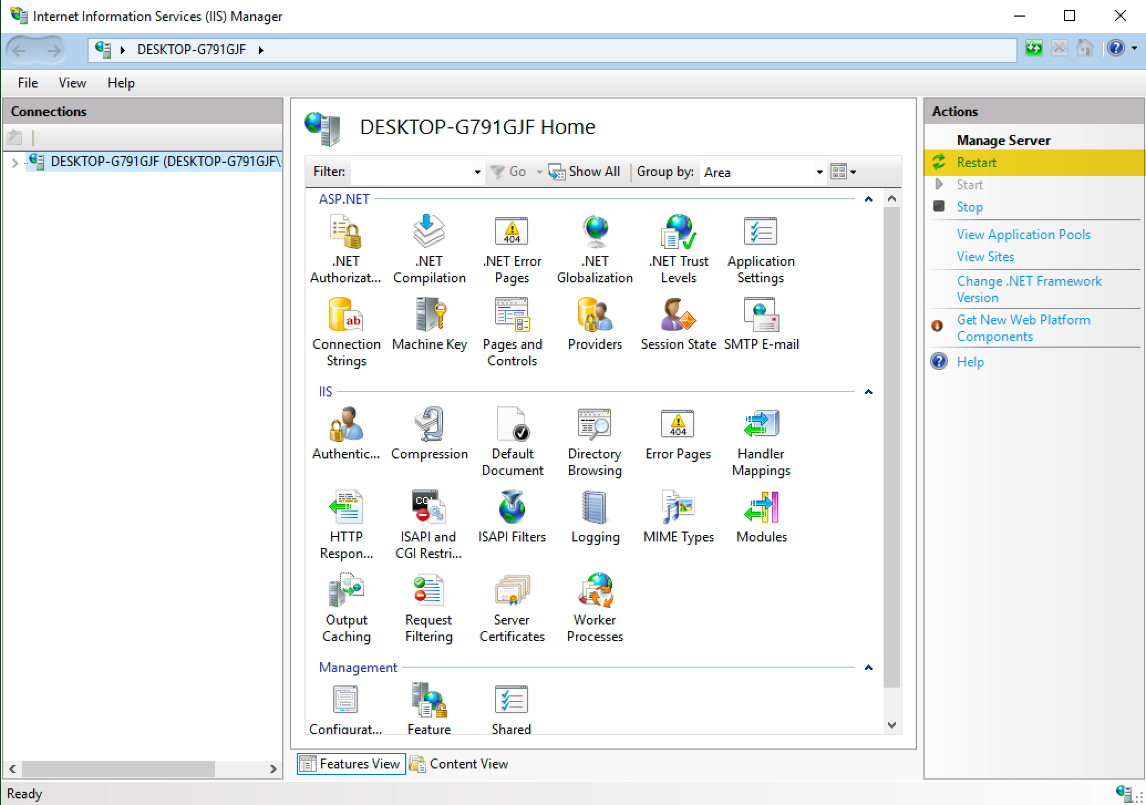Screen dimensions: 1146x805
Task: Click scroll down arrow in features list
Action: point(891,725)
